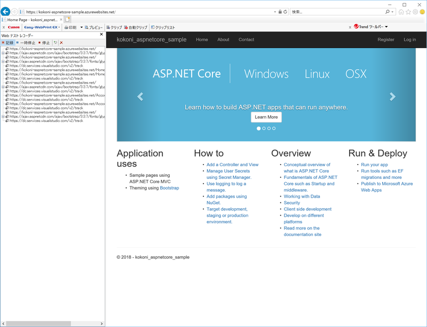
Task: Open the Home nav item
Action: coord(202,39)
